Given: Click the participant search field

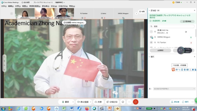Looking at the screenshot, I should (172, 26).
